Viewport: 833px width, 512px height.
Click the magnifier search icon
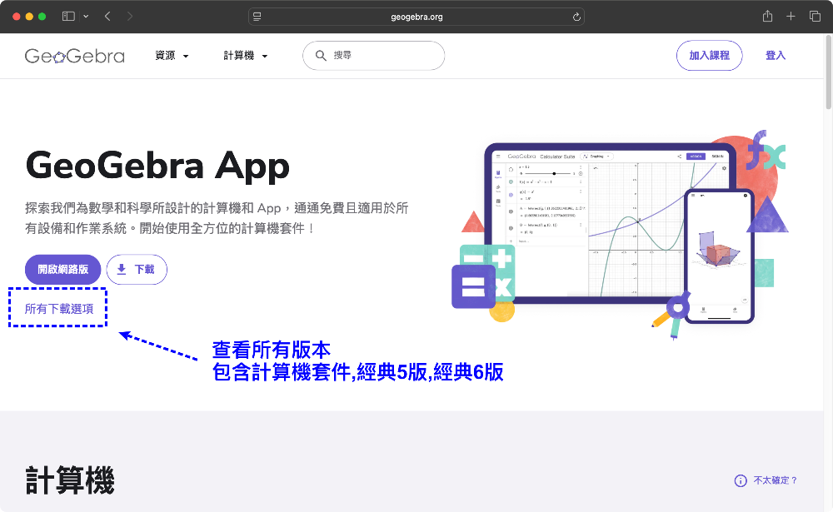coord(321,55)
